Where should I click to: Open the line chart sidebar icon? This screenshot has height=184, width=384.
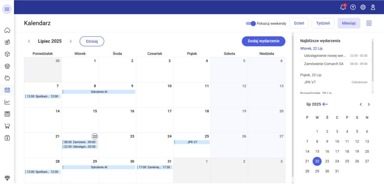click(7, 102)
